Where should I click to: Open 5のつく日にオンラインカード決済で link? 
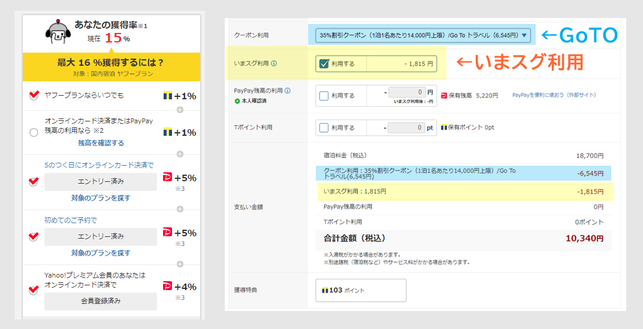(99, 165)
